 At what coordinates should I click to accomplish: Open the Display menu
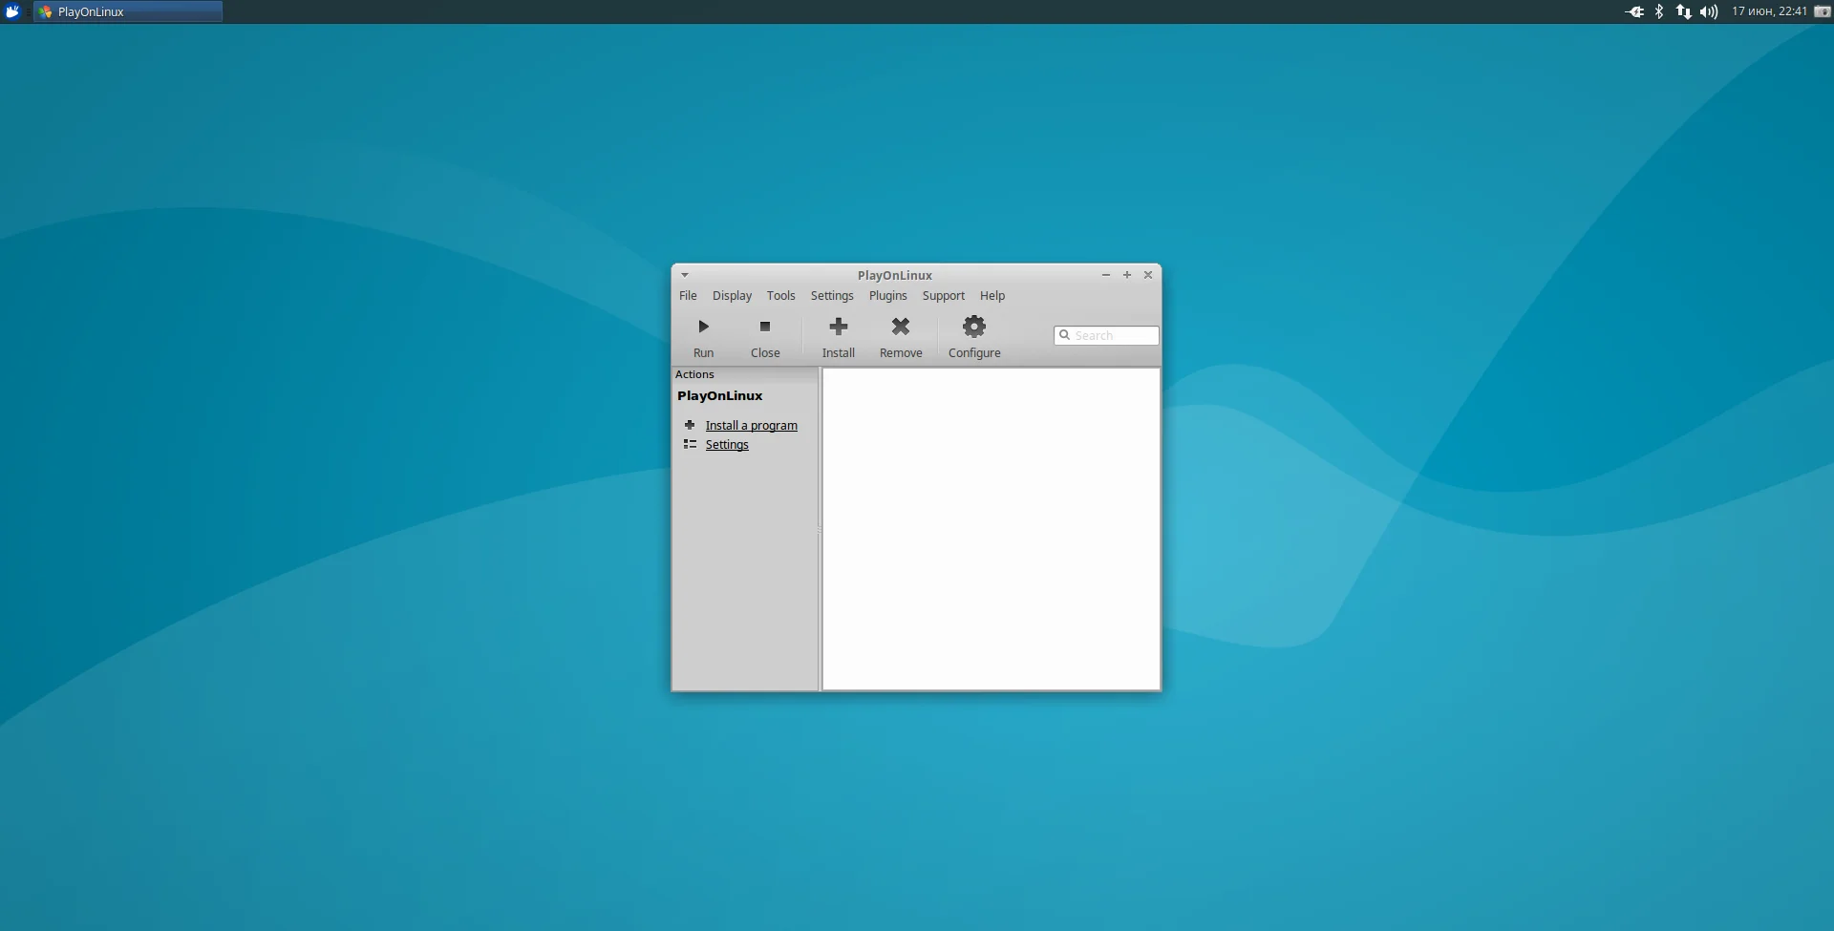click(733, 296)
